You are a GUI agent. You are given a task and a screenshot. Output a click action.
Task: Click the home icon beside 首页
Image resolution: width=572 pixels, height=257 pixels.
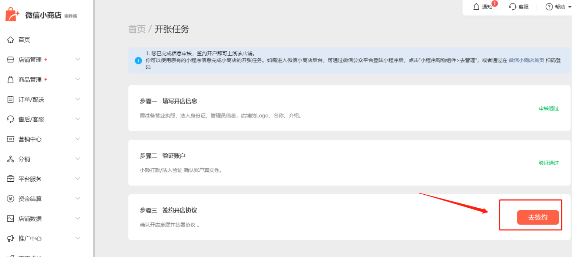(11, 40)
